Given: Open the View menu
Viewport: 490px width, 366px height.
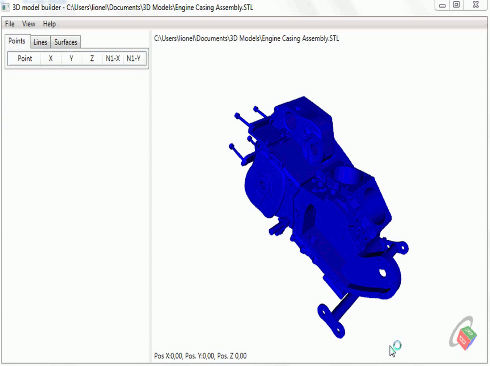Looking at the screenshot, I should tap(28, 24).
